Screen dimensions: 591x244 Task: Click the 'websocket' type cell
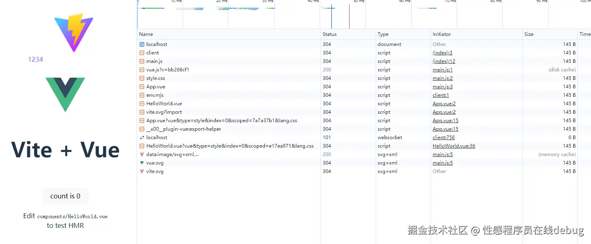pyautogui.click(x=390, y=138)
